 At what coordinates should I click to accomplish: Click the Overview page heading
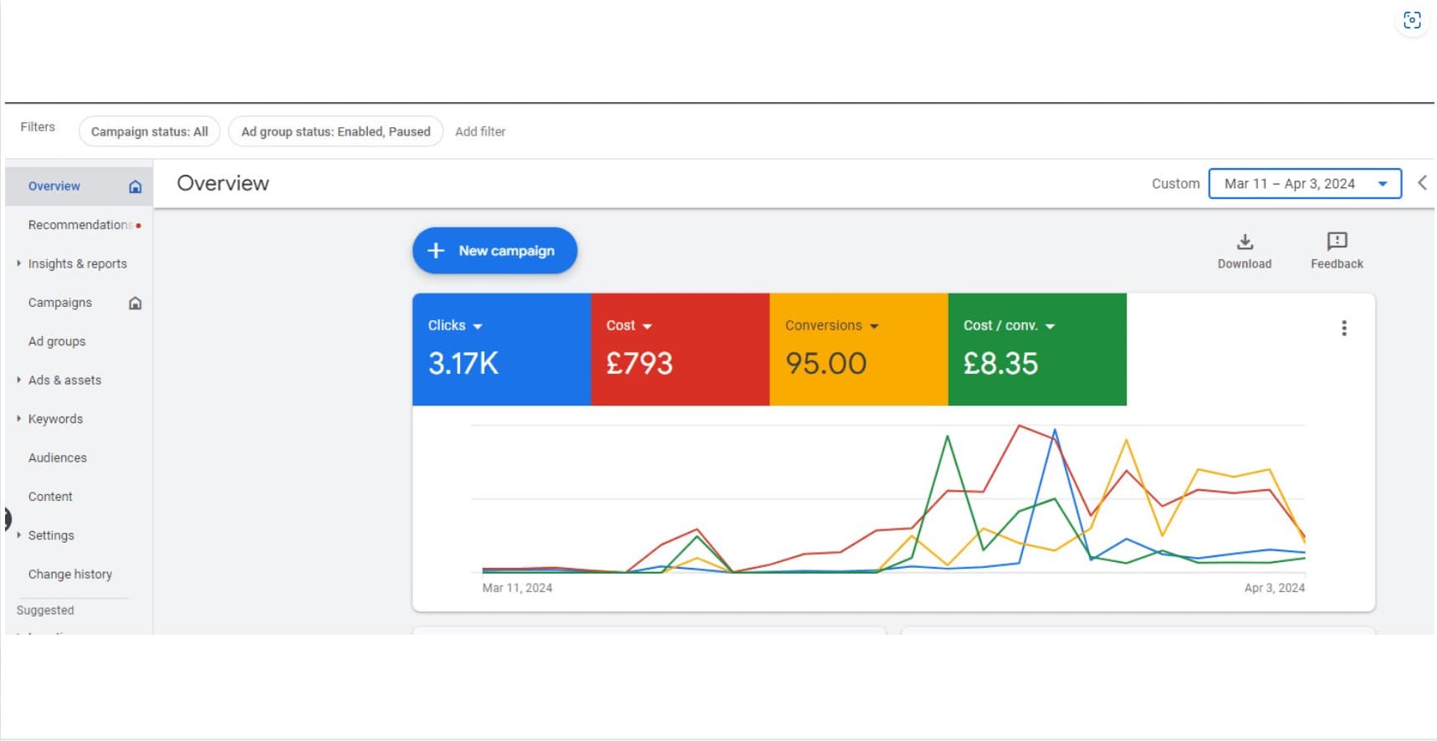223,183
